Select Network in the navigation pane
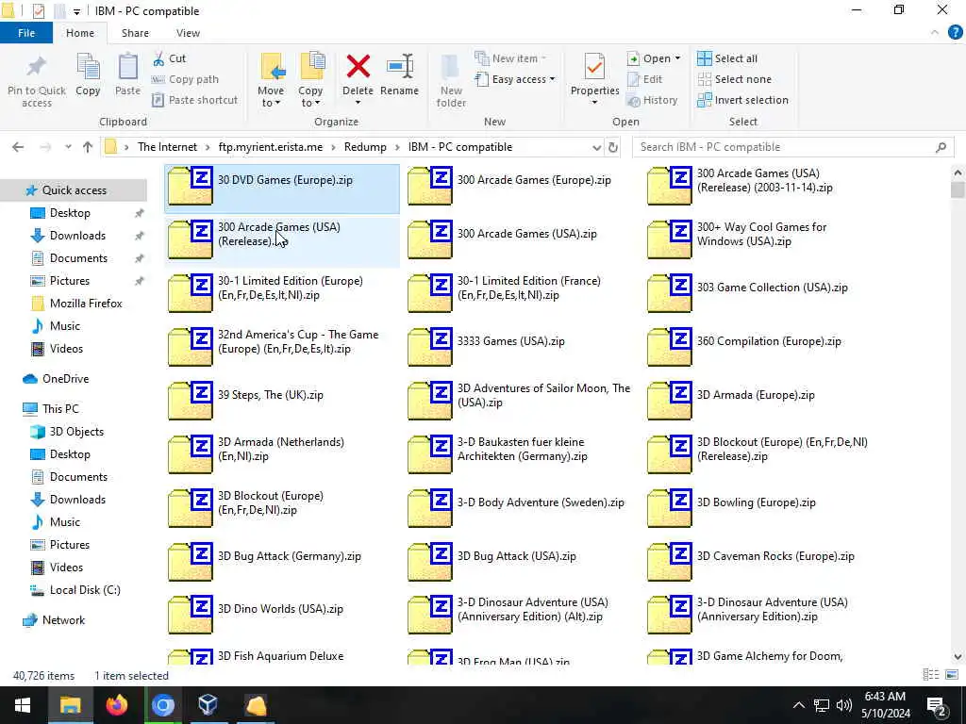The height and width of the screenshot is (724, 966). tap(63, 620)
